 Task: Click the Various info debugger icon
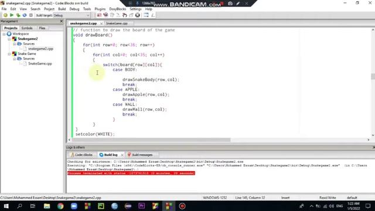pos(152,15)
